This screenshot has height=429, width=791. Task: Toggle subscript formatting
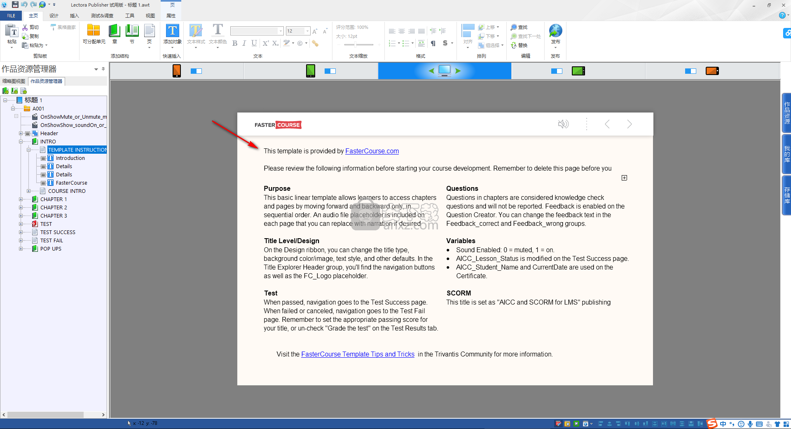[275, 43]
